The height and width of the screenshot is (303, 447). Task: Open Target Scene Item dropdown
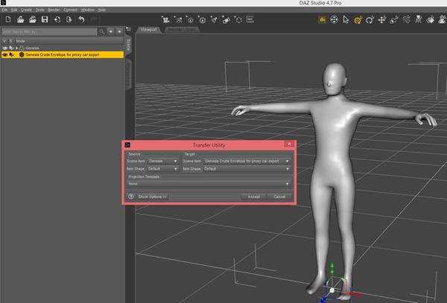[246, 161]
